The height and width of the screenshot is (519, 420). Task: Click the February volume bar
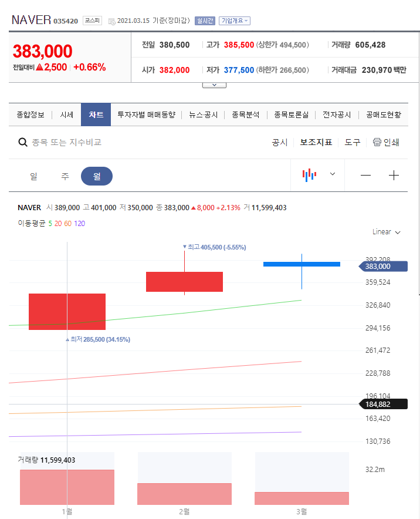pyautogui.click(x=184, y=494)
